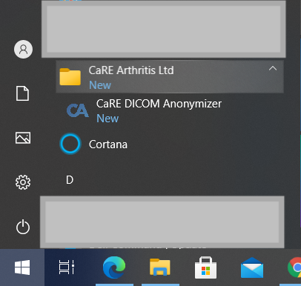Image resolution: width=301 pixels, height=286 pixels.
Task: Collapse the CaRE Arthritis Ltd folder chevron
Action: [273, 68]
